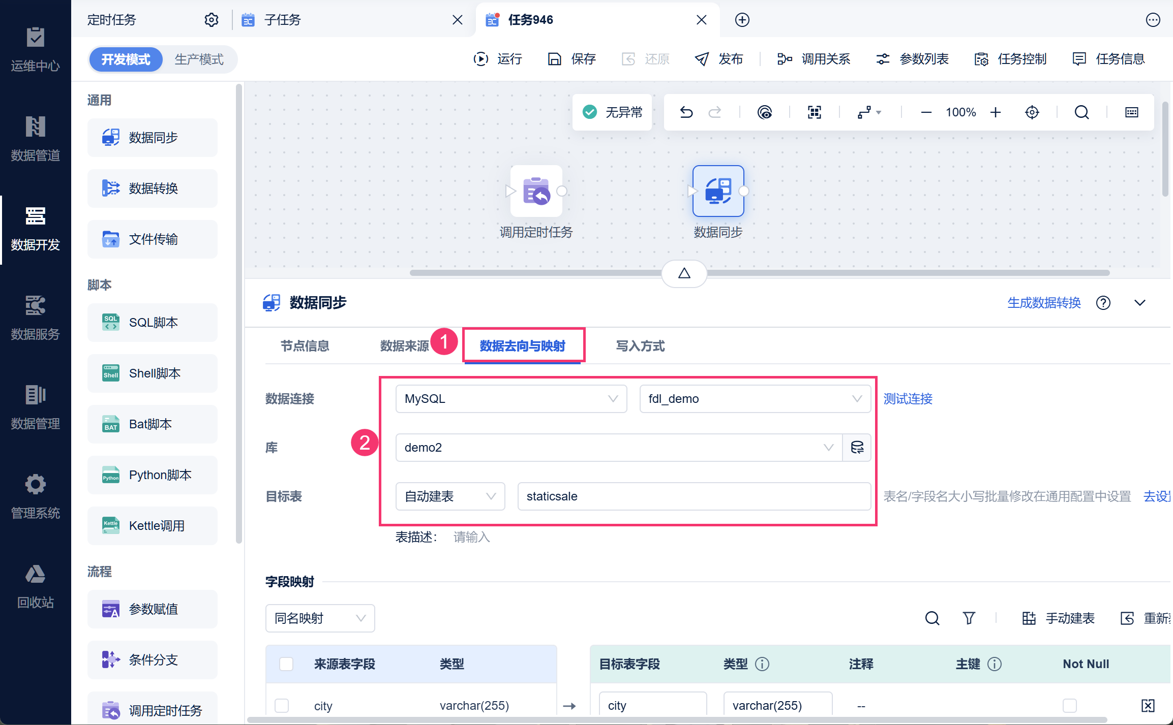
Task: Expand the 同名映射 mapping dropdown
Action: (x=320, y=618)
